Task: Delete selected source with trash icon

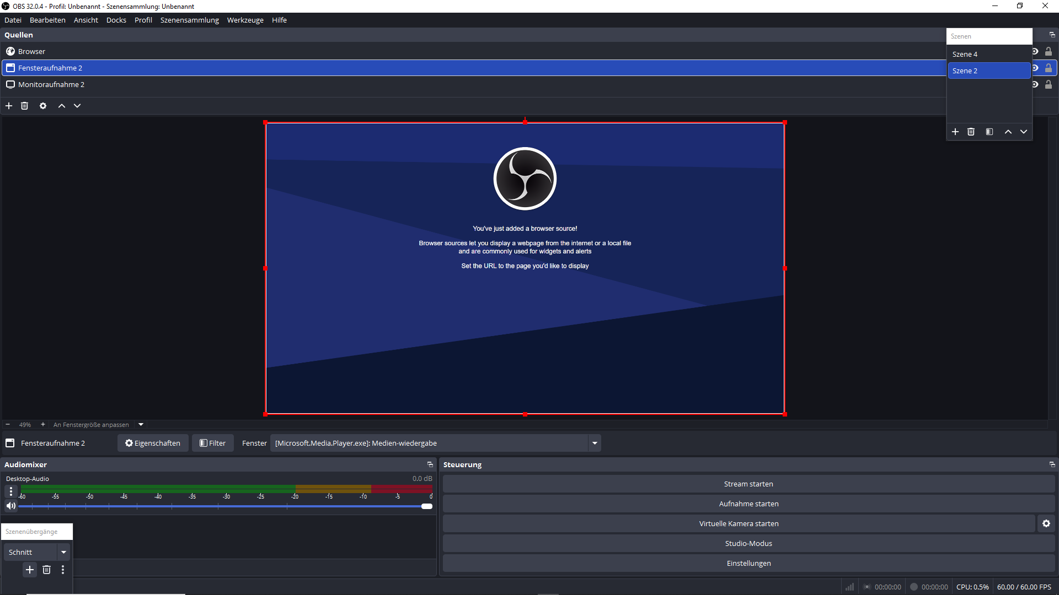Action: point(25,106)
